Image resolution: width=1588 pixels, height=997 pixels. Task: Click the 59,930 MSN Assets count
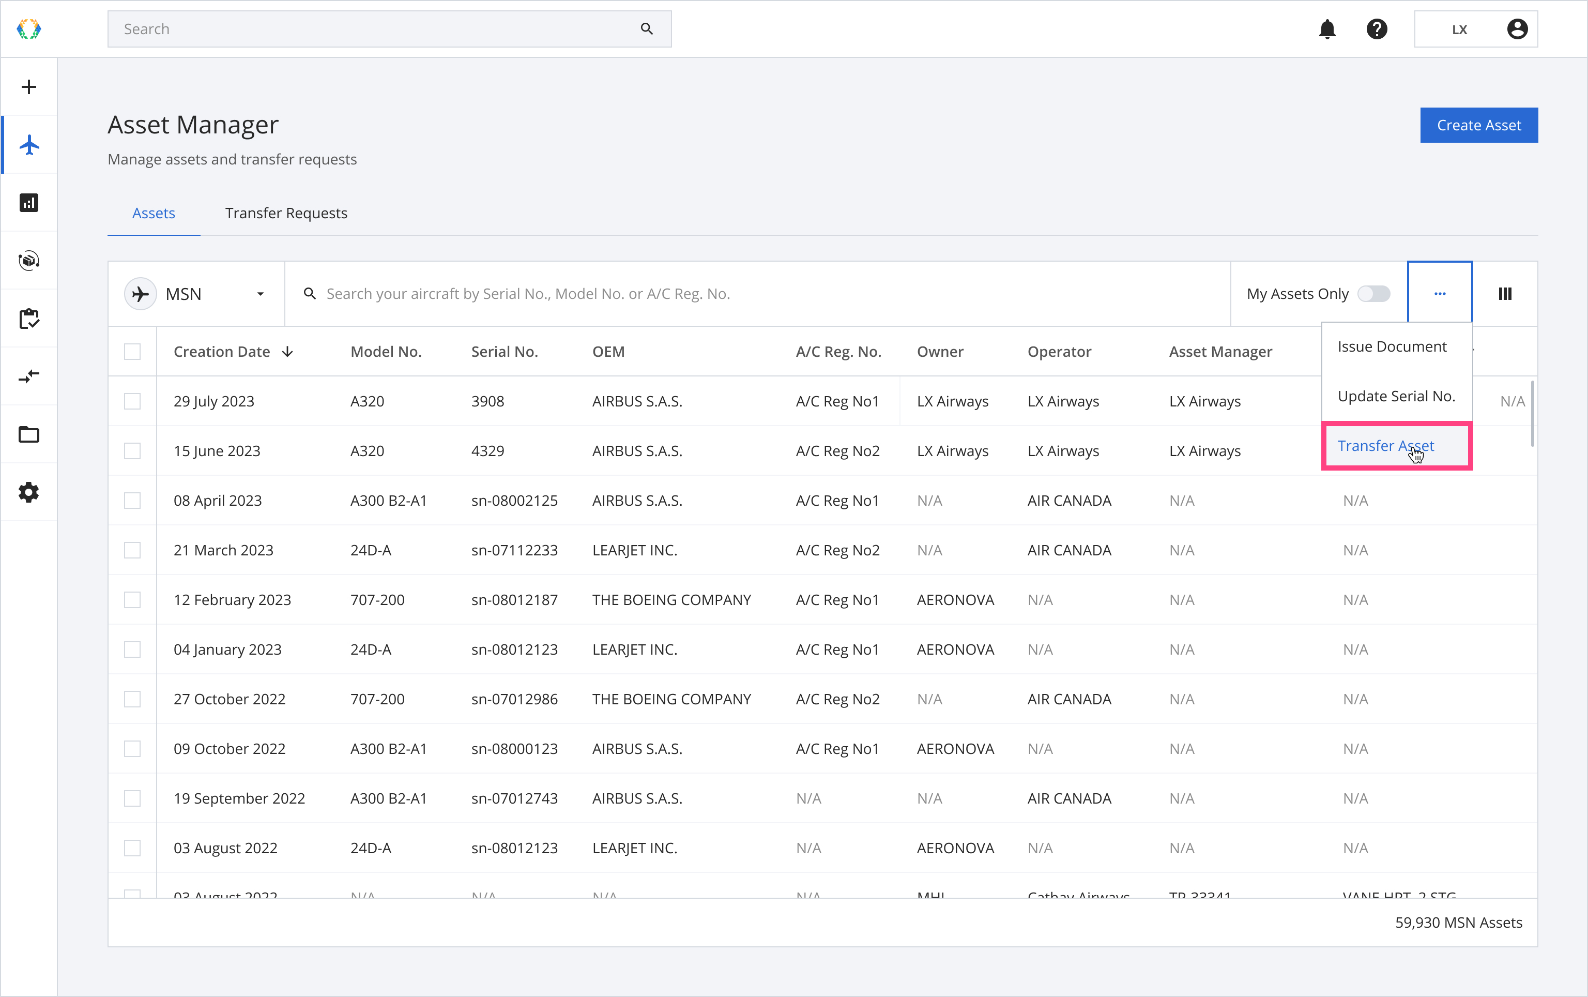[1458, 923]
